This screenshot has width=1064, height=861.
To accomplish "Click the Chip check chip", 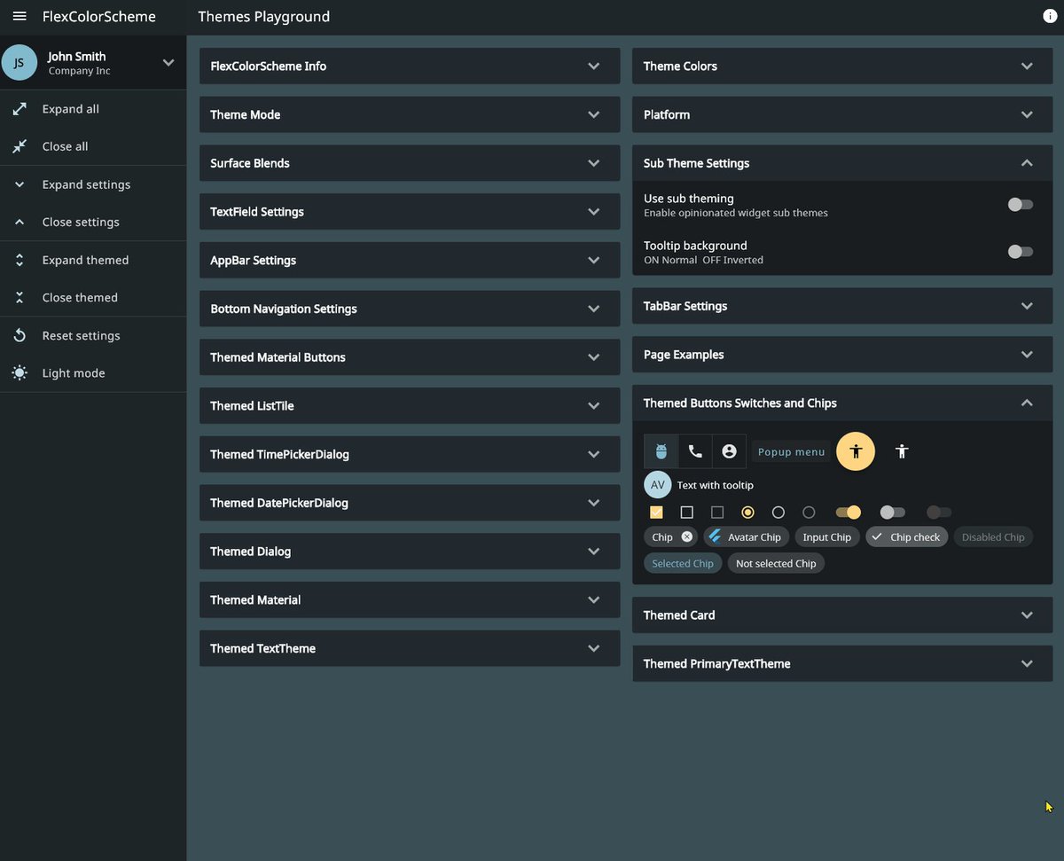I will pyautogui.click(x=907, y=536).
